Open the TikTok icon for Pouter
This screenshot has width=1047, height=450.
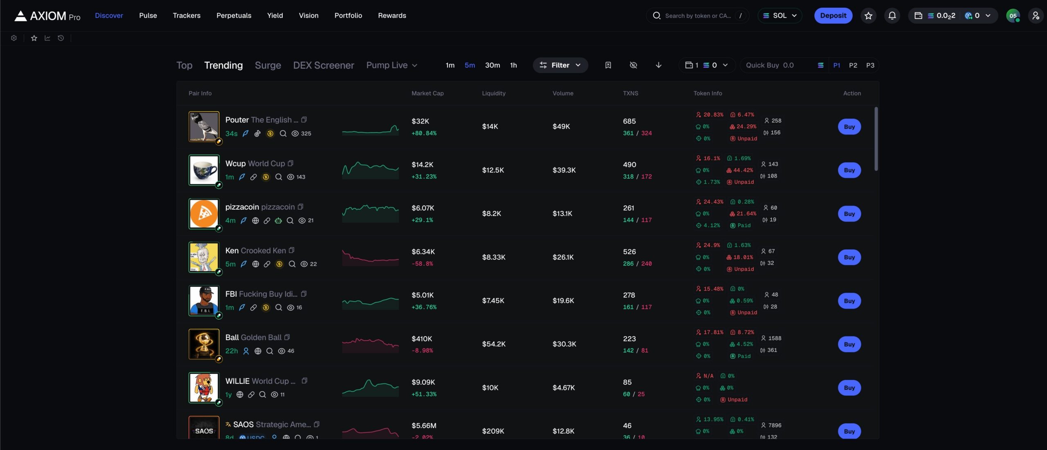pos(257,133)
